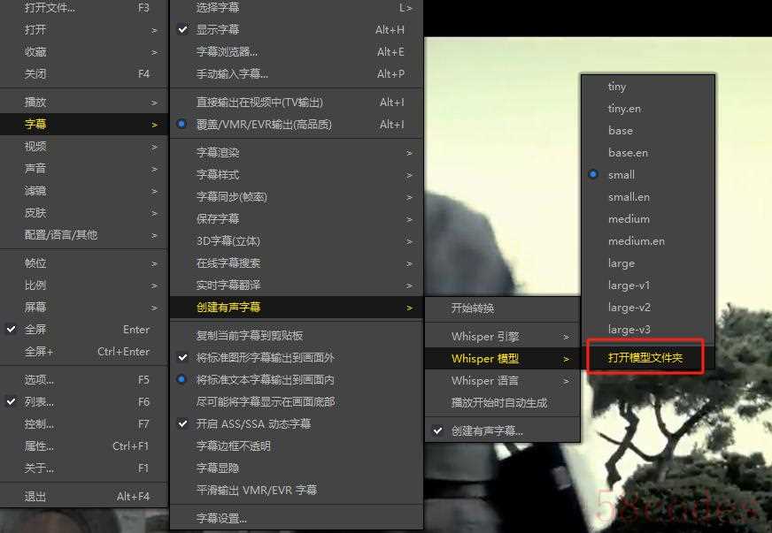Open 在线字幕搜索 submenu
Viewport: 772px width, 533px height.
tap(296, 263)
